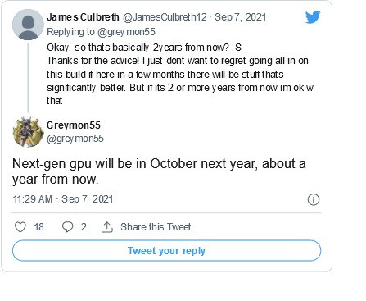
Task: Click the share upload arrow icon
Action: tap(107, 227)
